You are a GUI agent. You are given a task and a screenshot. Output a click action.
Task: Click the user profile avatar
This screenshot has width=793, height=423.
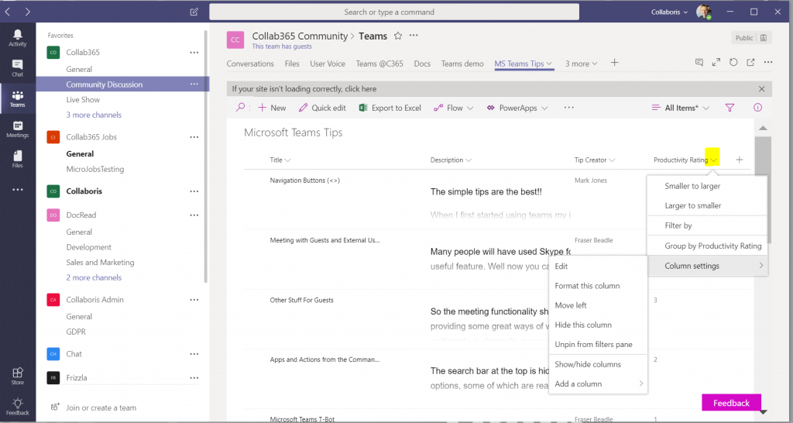tap(703, 12)
